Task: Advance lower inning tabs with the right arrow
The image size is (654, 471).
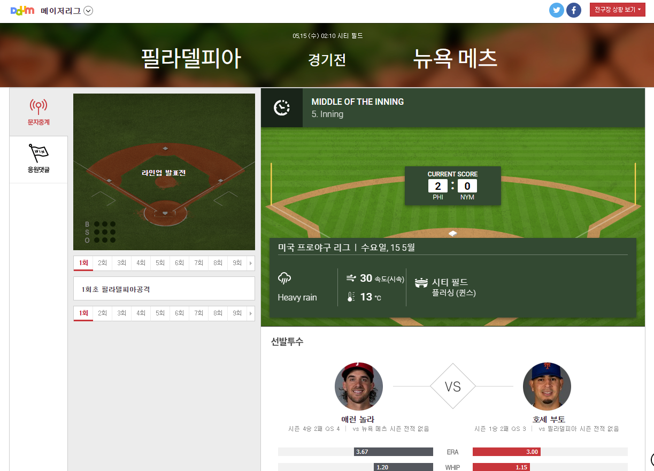Action: pyautogui.click(x=251, y=313)
